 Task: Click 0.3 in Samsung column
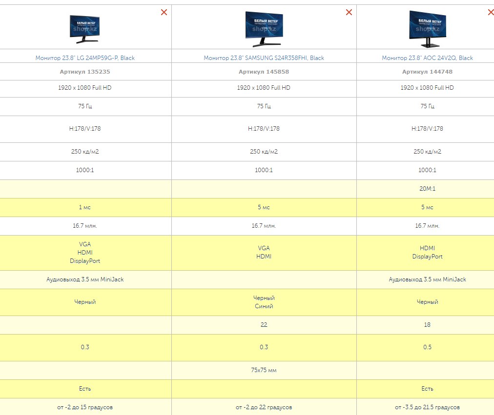click(264, 347)
